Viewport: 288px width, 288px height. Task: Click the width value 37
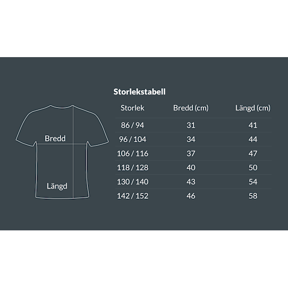point(191,154)
